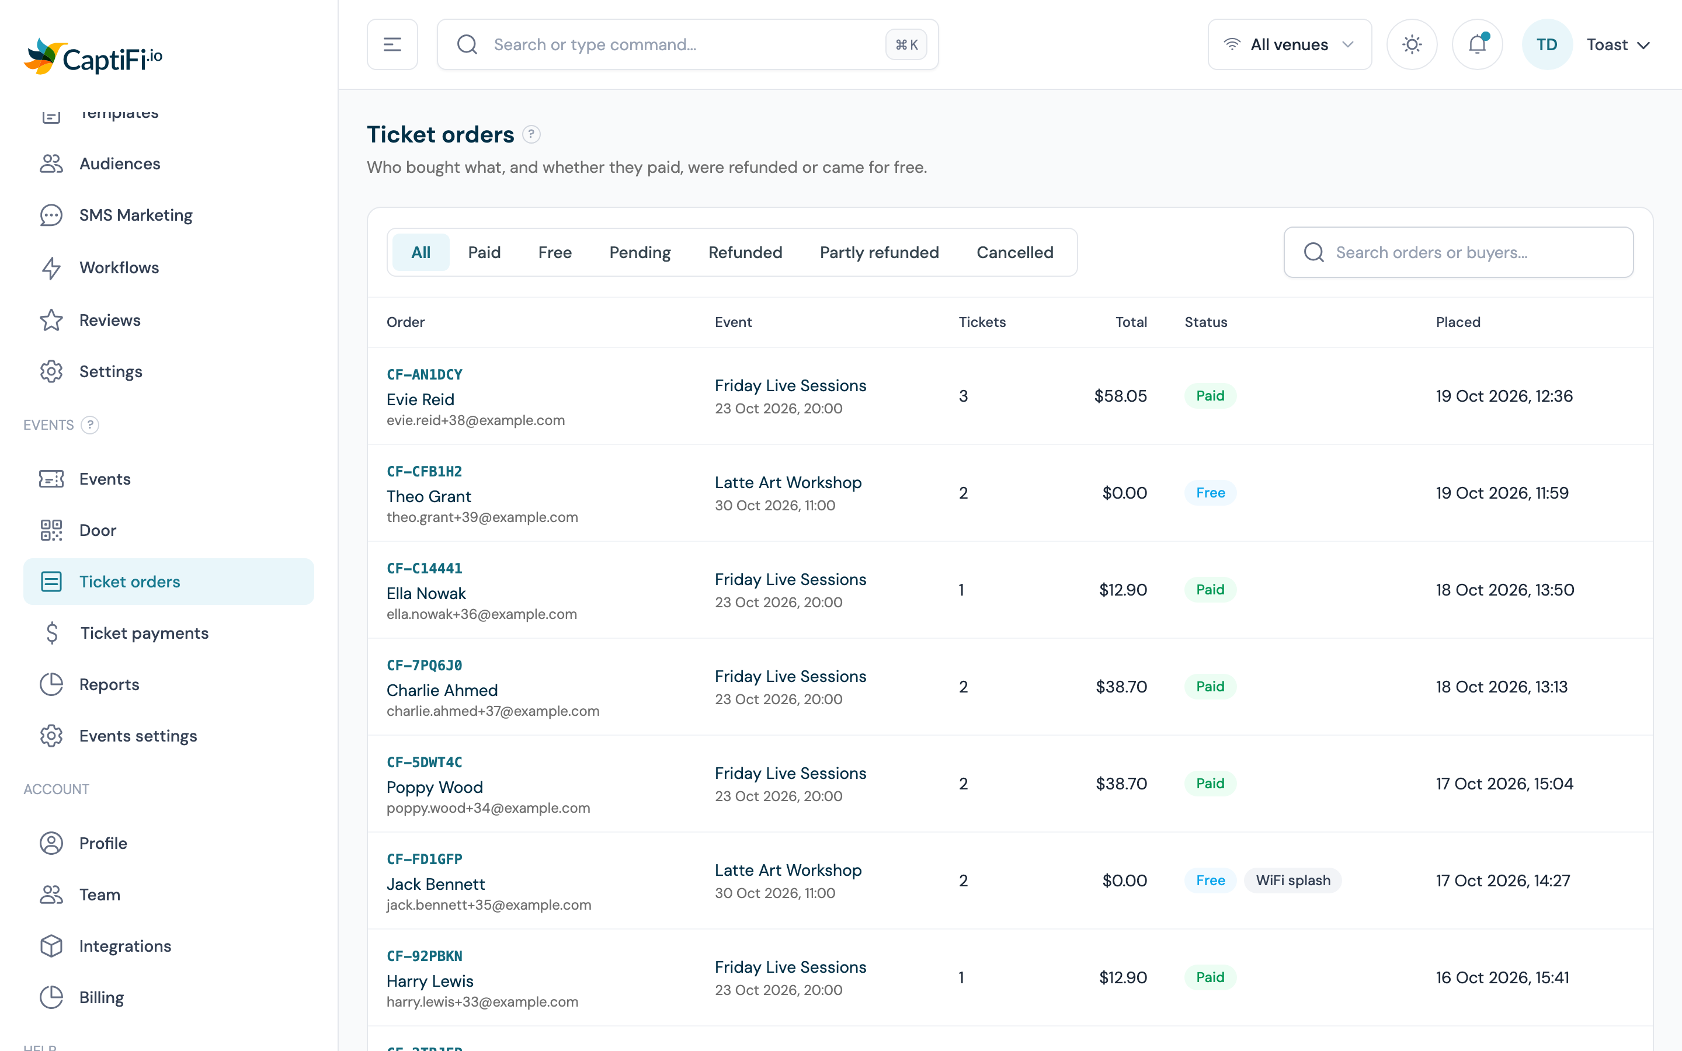Go to Workflows section
Screen dimensions: 1682x1051
168,267
